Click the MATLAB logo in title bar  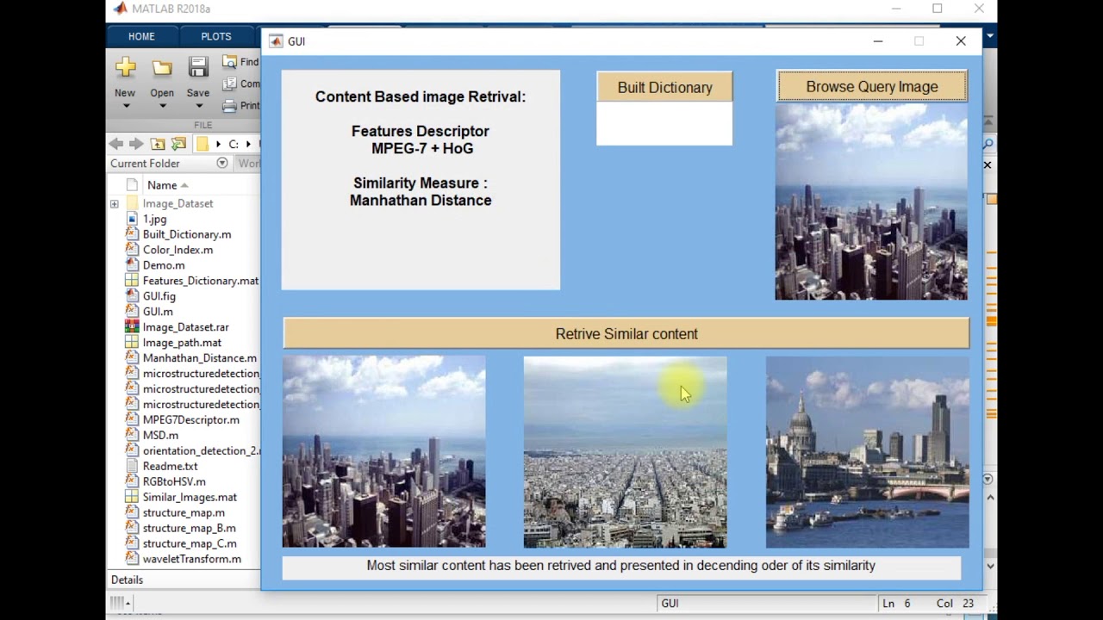tap(121, 9)
